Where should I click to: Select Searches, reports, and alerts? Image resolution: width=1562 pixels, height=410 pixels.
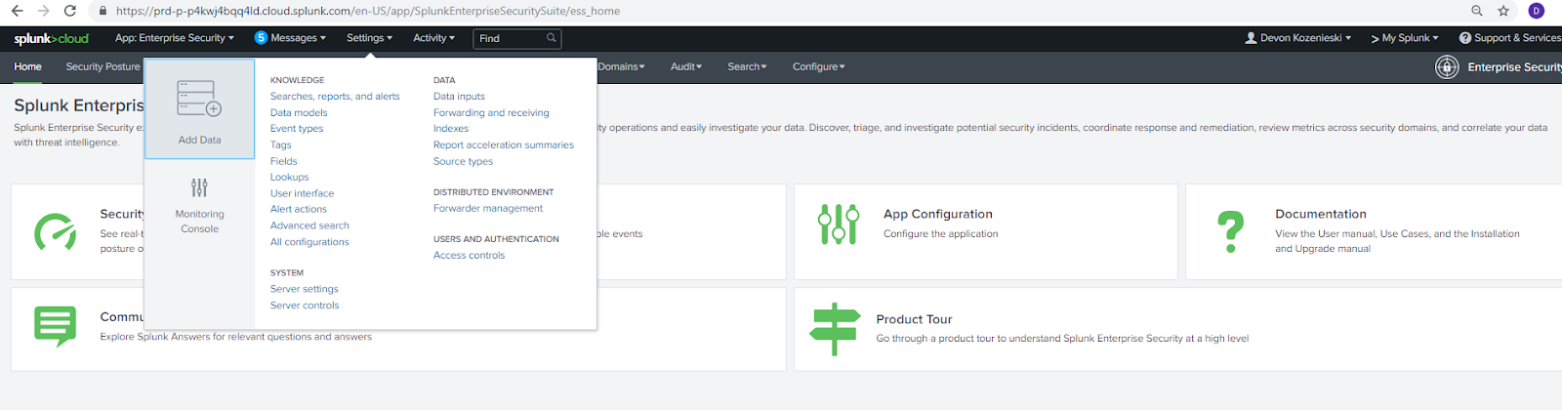click(335, 97)
